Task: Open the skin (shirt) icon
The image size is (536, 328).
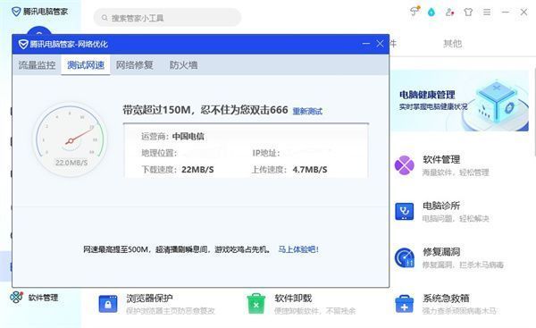Action: click(x=468, y=13)
